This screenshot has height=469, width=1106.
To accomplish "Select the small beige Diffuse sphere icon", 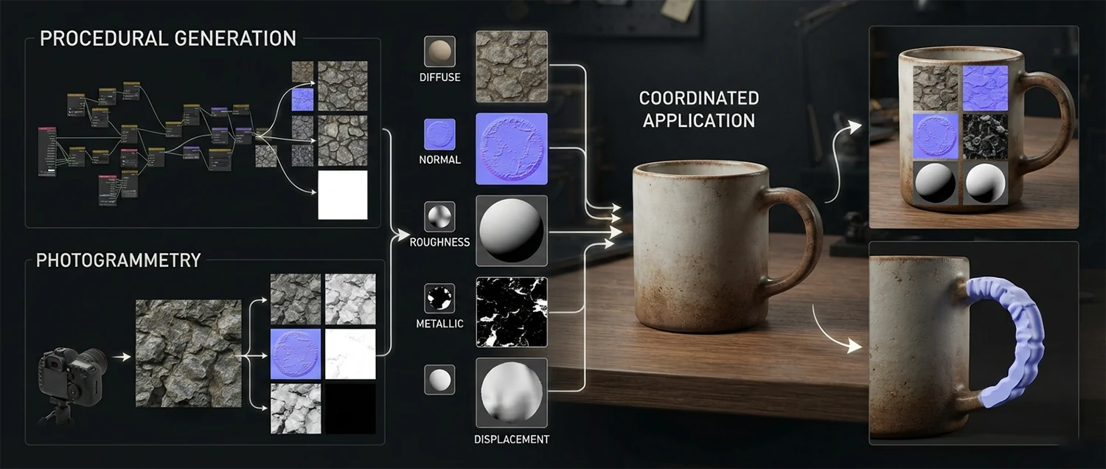I will click(x=439, y=52).
